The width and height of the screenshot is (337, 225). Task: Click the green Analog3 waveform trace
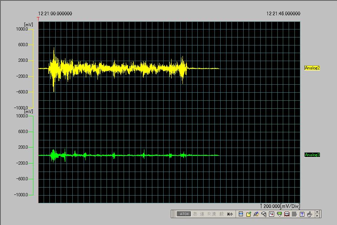pos(129,155)
